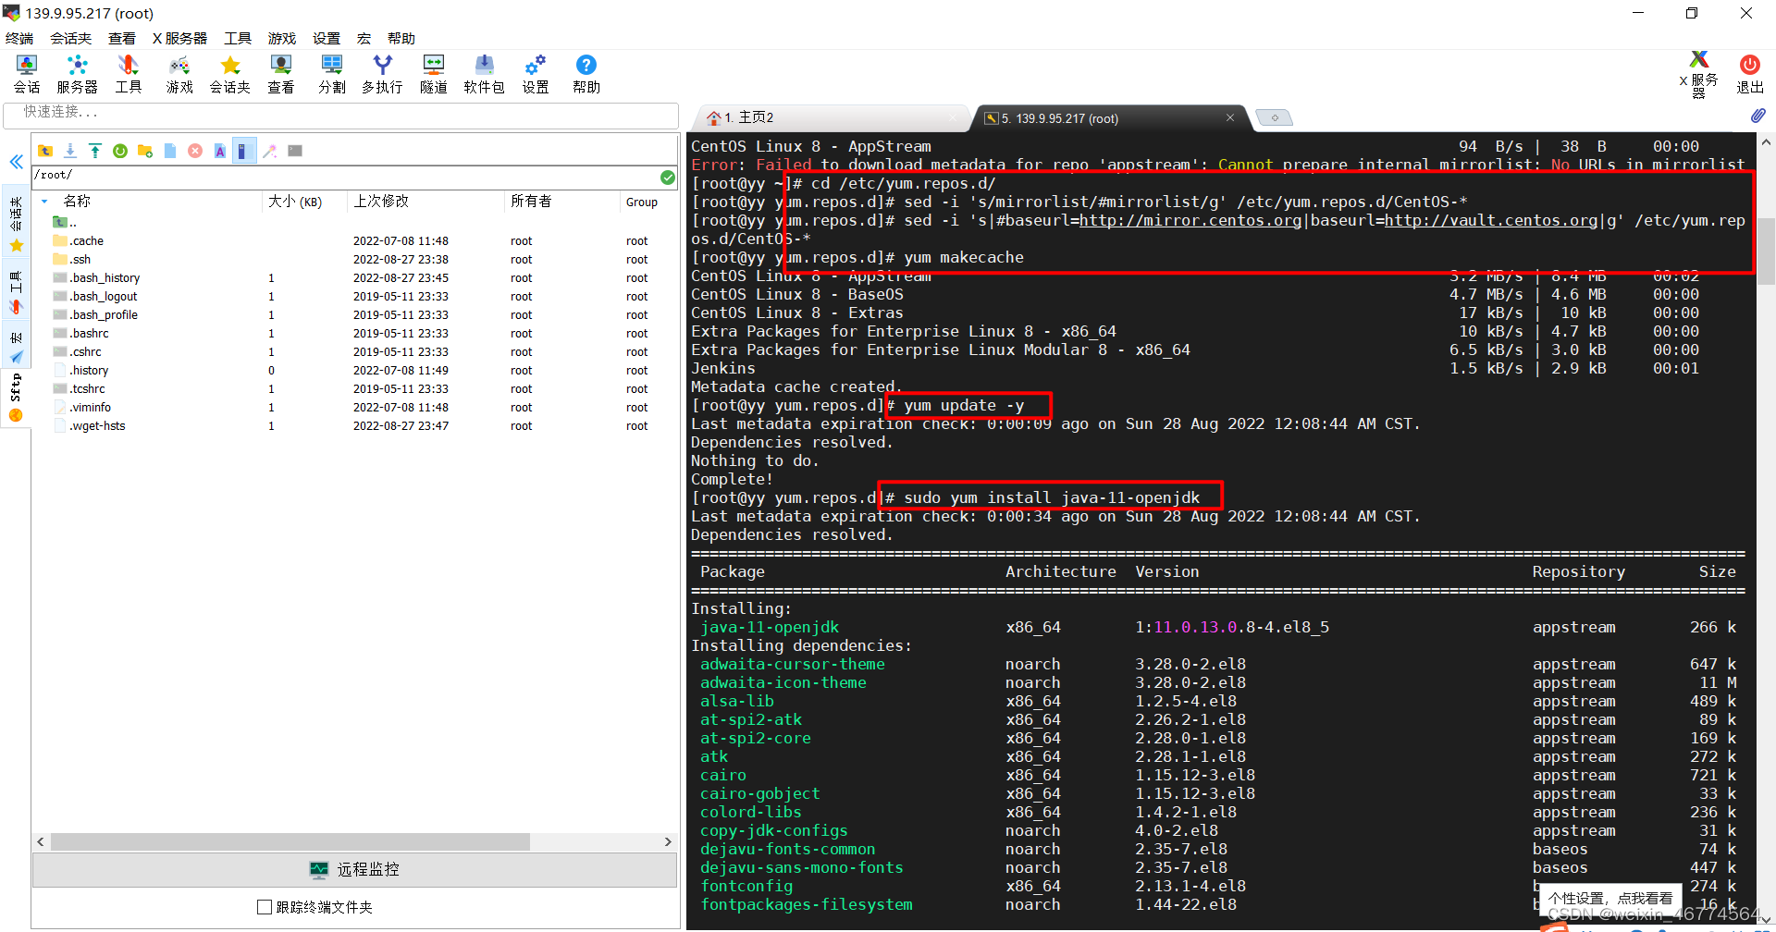Click the SFTP upload file icon
The width and height of the screenshot is (1776, 932).
[95, 151]
